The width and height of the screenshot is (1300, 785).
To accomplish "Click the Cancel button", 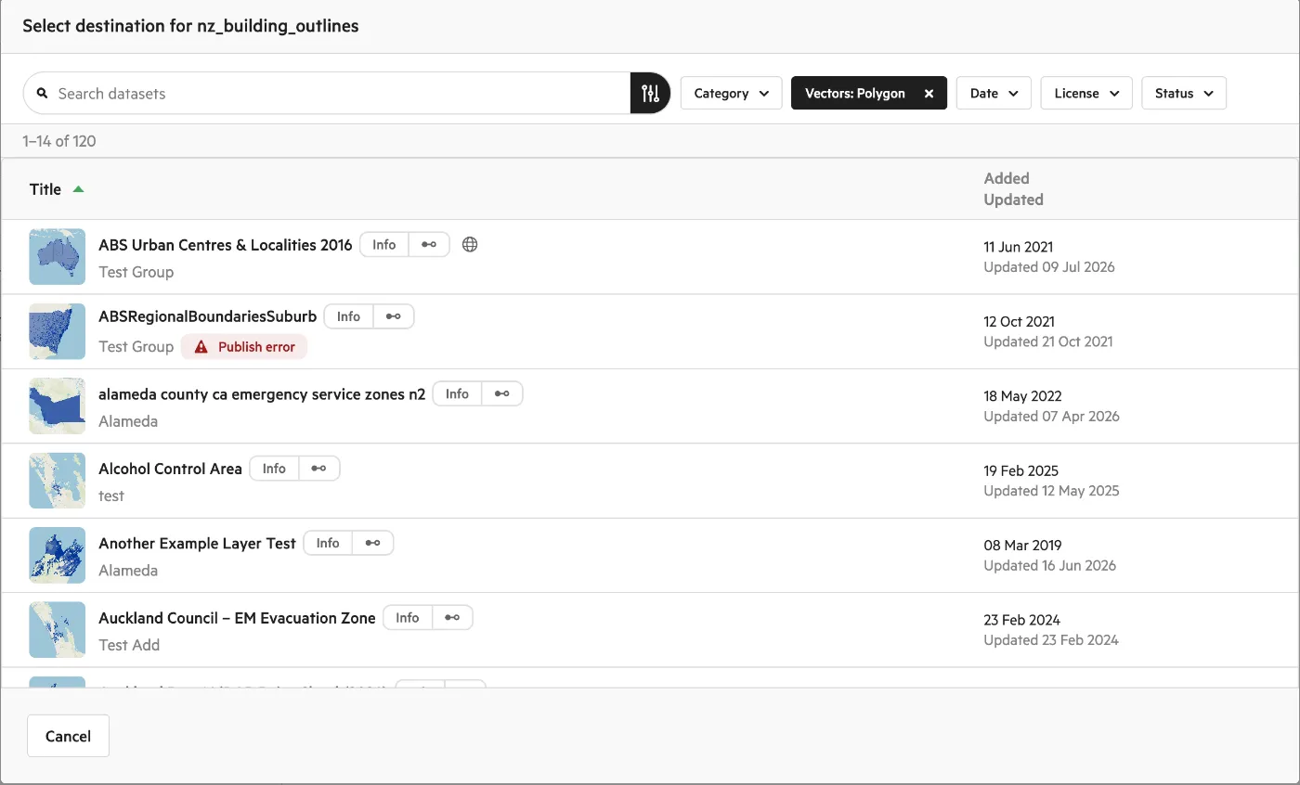I will (x=69, y=736).
